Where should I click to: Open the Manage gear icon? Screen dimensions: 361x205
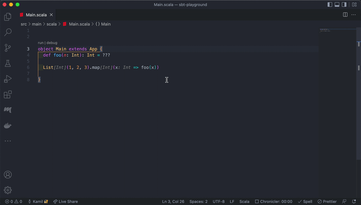(x=7, y=190)
